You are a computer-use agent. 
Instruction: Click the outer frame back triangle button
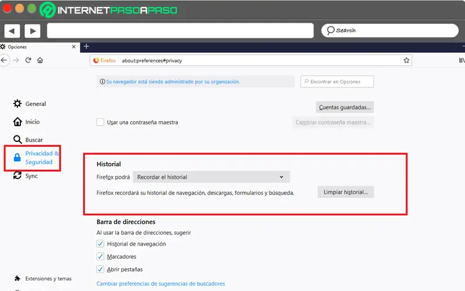(x=12, y=31)
